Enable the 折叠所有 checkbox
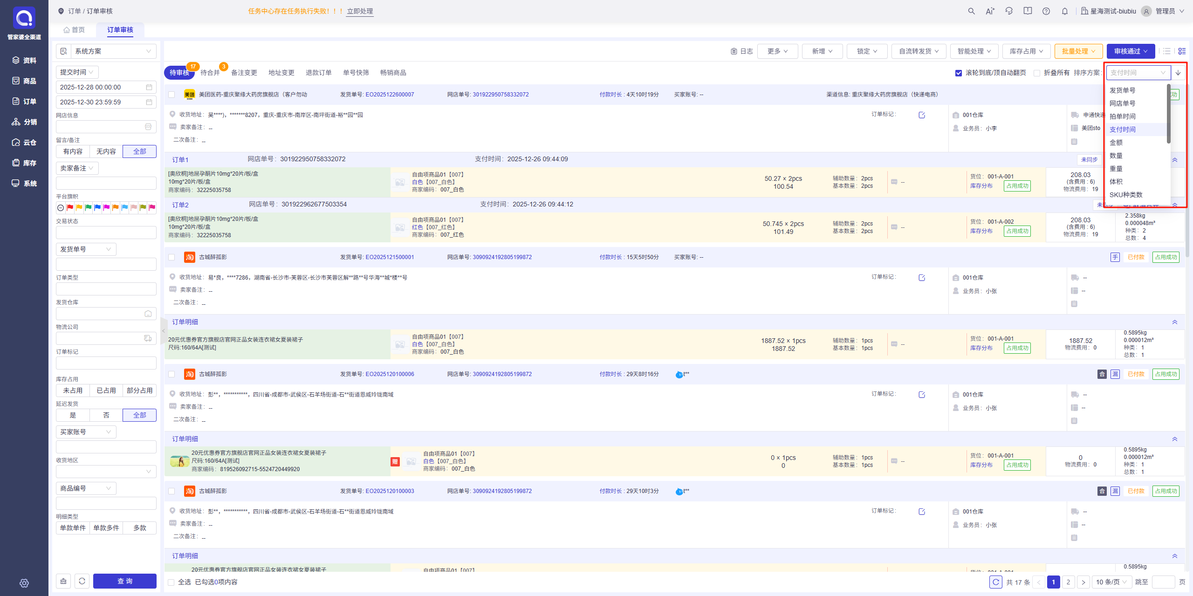The width and height of the screenshot is (1193, 596). point(1037,73)
